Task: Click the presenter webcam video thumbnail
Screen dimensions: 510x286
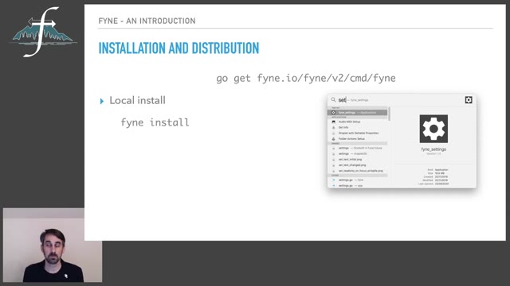Action: point(53,245)
